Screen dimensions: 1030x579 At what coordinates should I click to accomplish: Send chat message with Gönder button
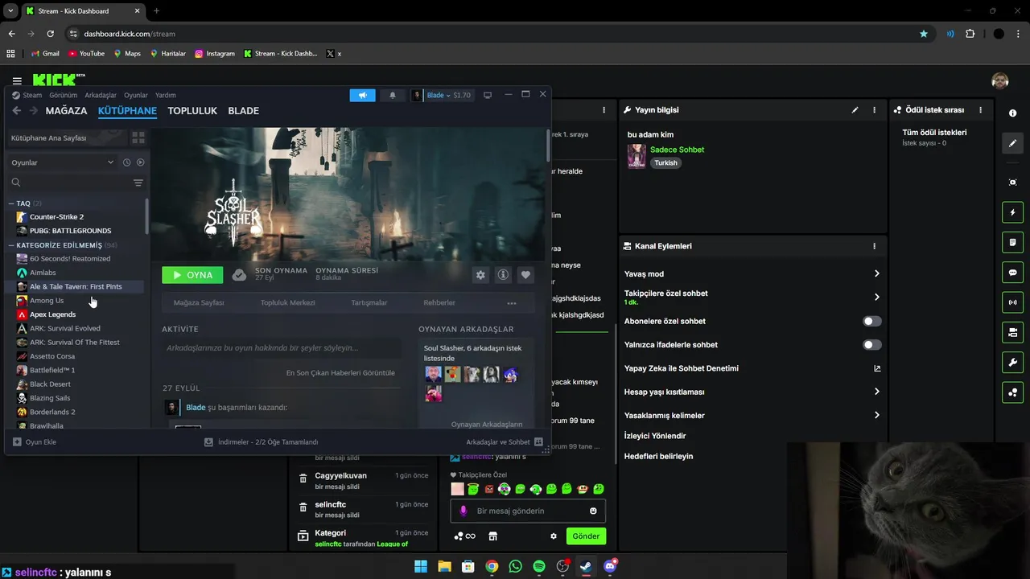click(586, 536)
